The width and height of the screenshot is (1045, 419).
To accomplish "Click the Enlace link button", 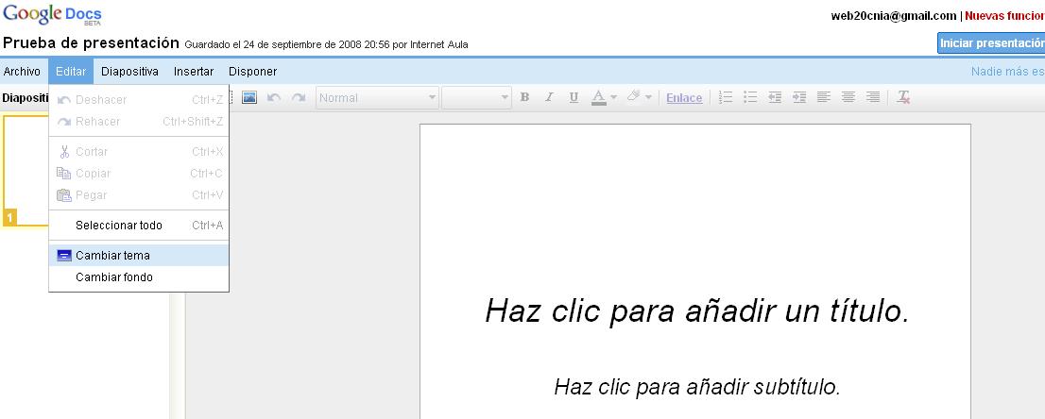I will pos(684,97).
